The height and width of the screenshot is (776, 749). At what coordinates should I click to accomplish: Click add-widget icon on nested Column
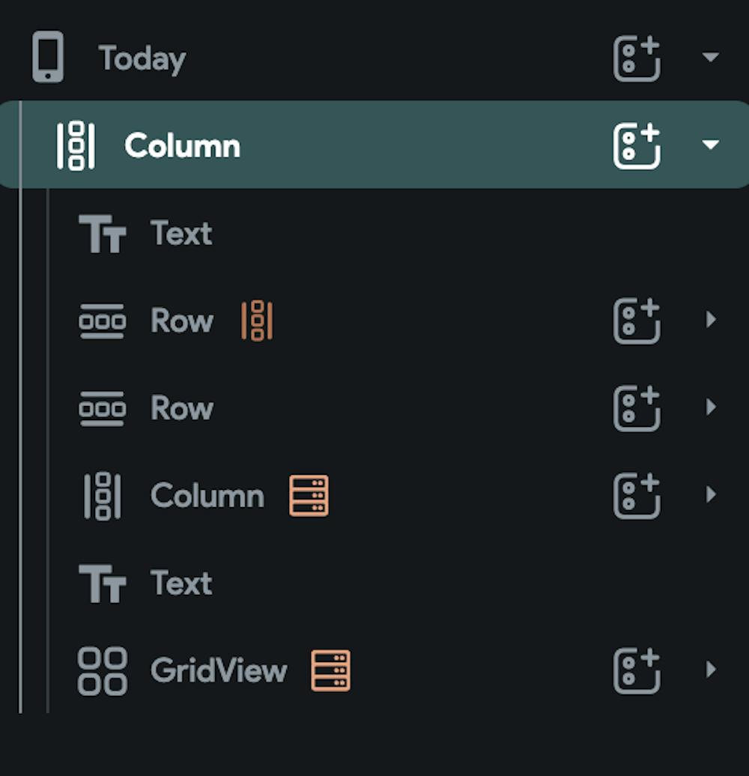(637, 495)
